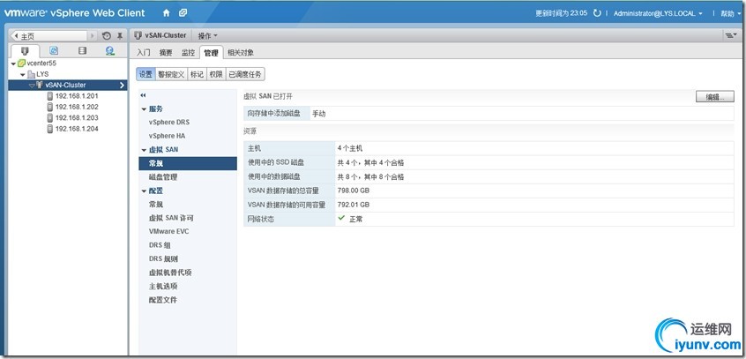The width and height of the screenshot is (746, 359).
Task: Open the 帮助 help dropdown
Action: pos(730,13)
